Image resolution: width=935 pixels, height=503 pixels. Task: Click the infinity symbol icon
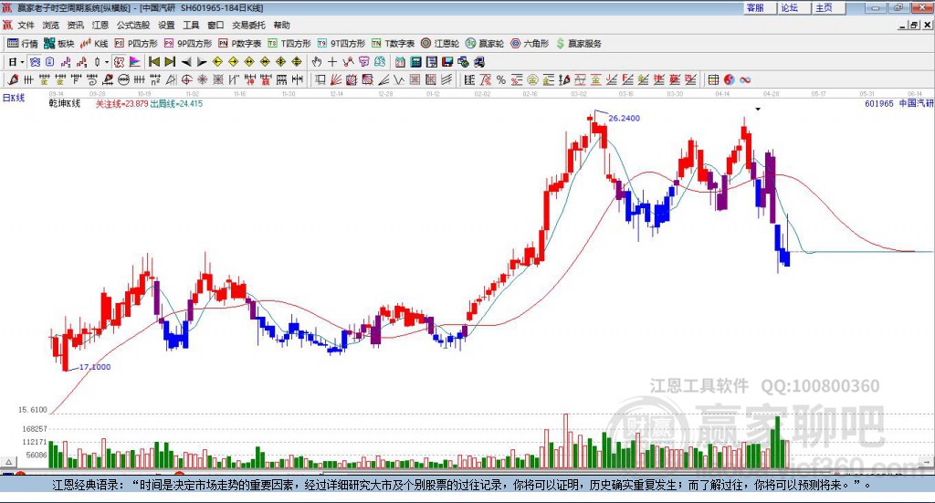(x=745, y=79)
